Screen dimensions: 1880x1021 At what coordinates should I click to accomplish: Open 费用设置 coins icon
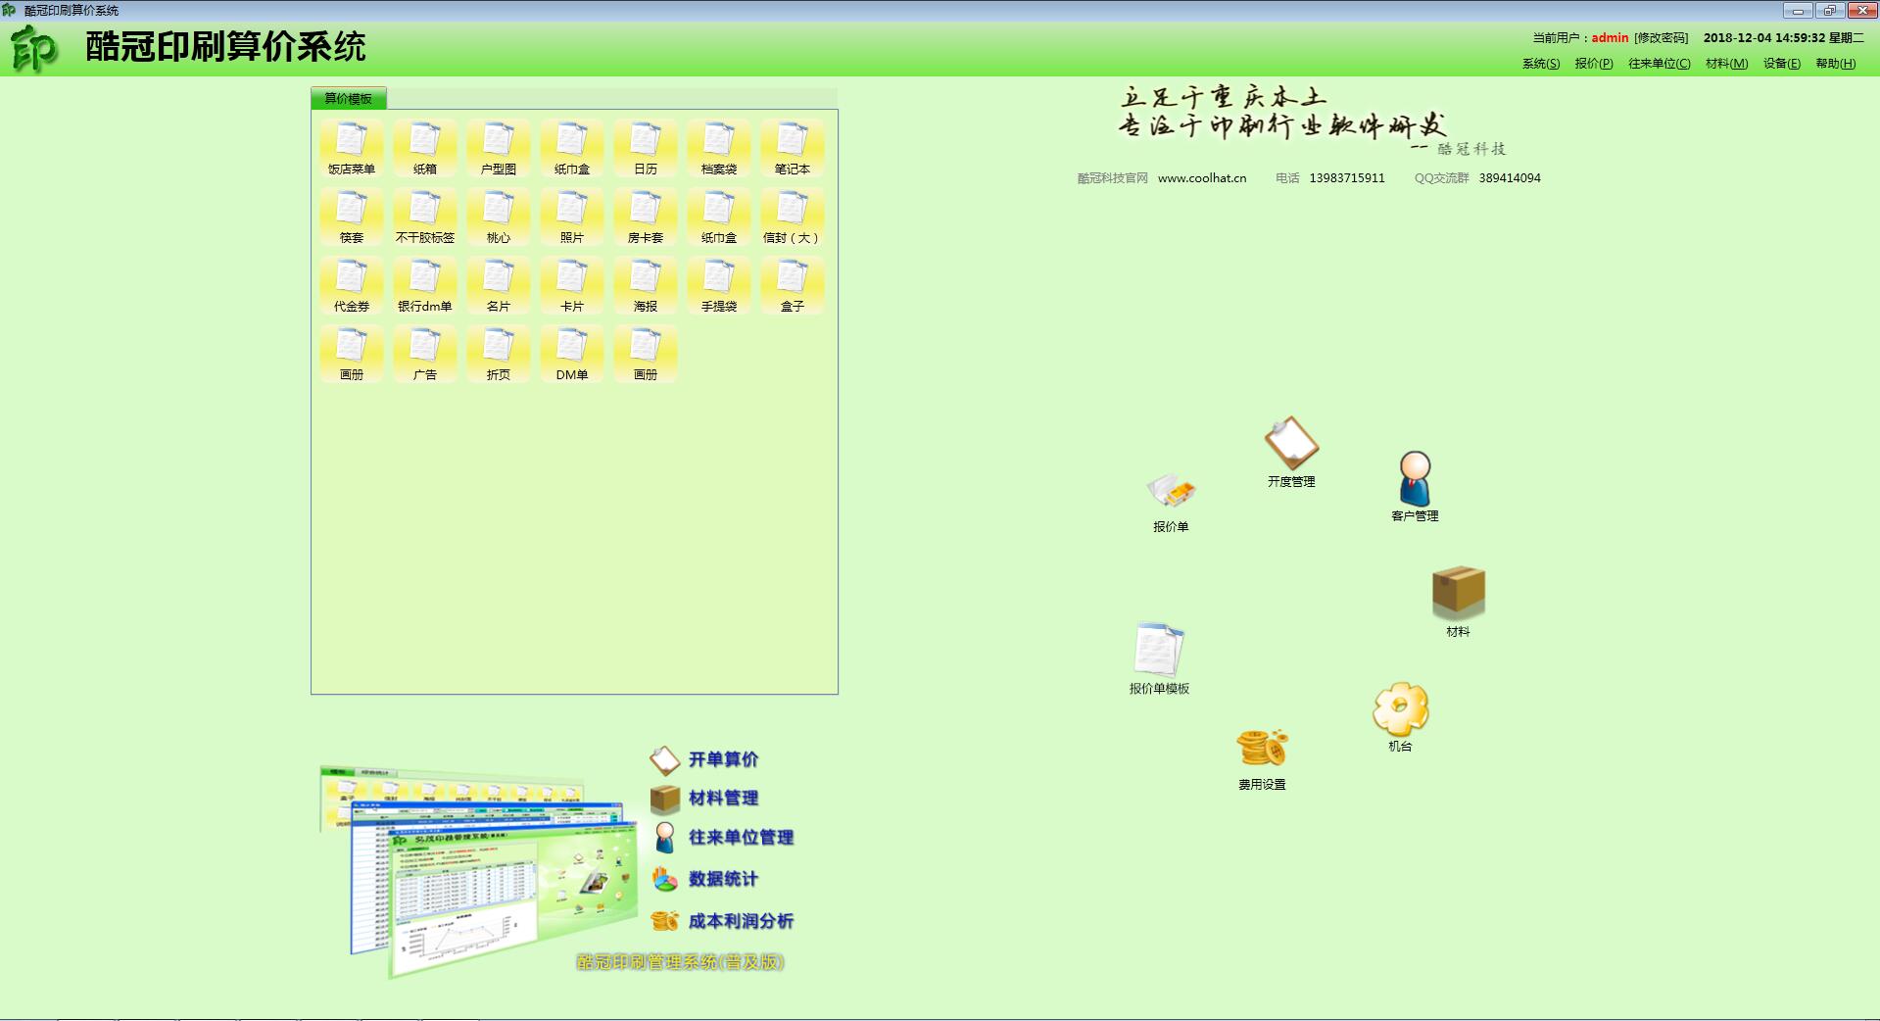tap(1262, 759)
